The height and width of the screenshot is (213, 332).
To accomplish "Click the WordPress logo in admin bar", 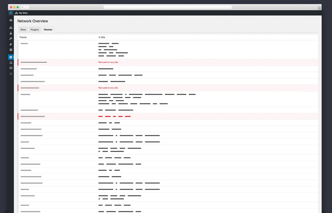I will [11, 13].
